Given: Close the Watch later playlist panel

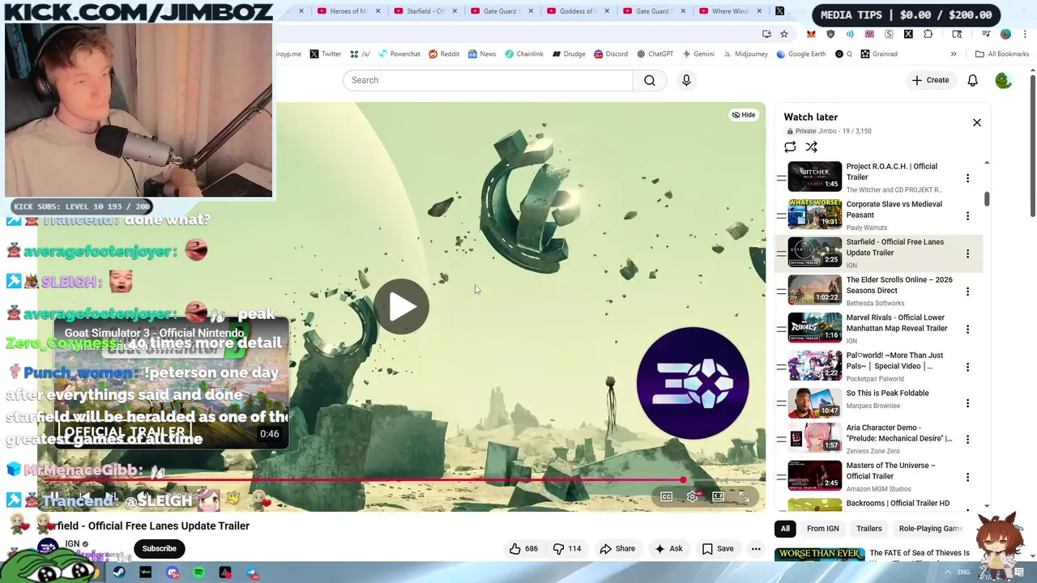Looking at the screenshot, I should click(x=977, y=122).
